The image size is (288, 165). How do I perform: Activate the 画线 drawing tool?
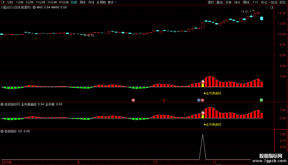246,2
